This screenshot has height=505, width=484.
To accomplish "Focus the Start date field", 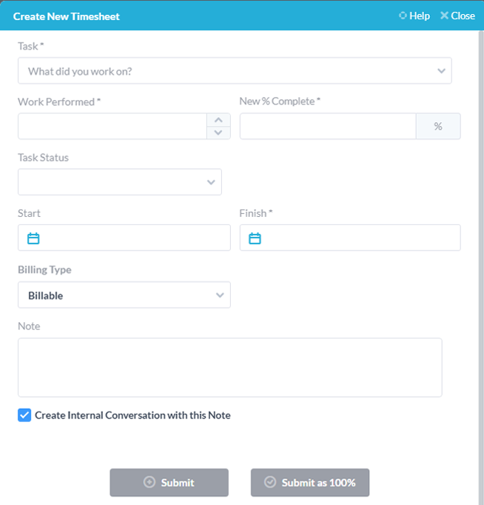I will tap(135, 238).
